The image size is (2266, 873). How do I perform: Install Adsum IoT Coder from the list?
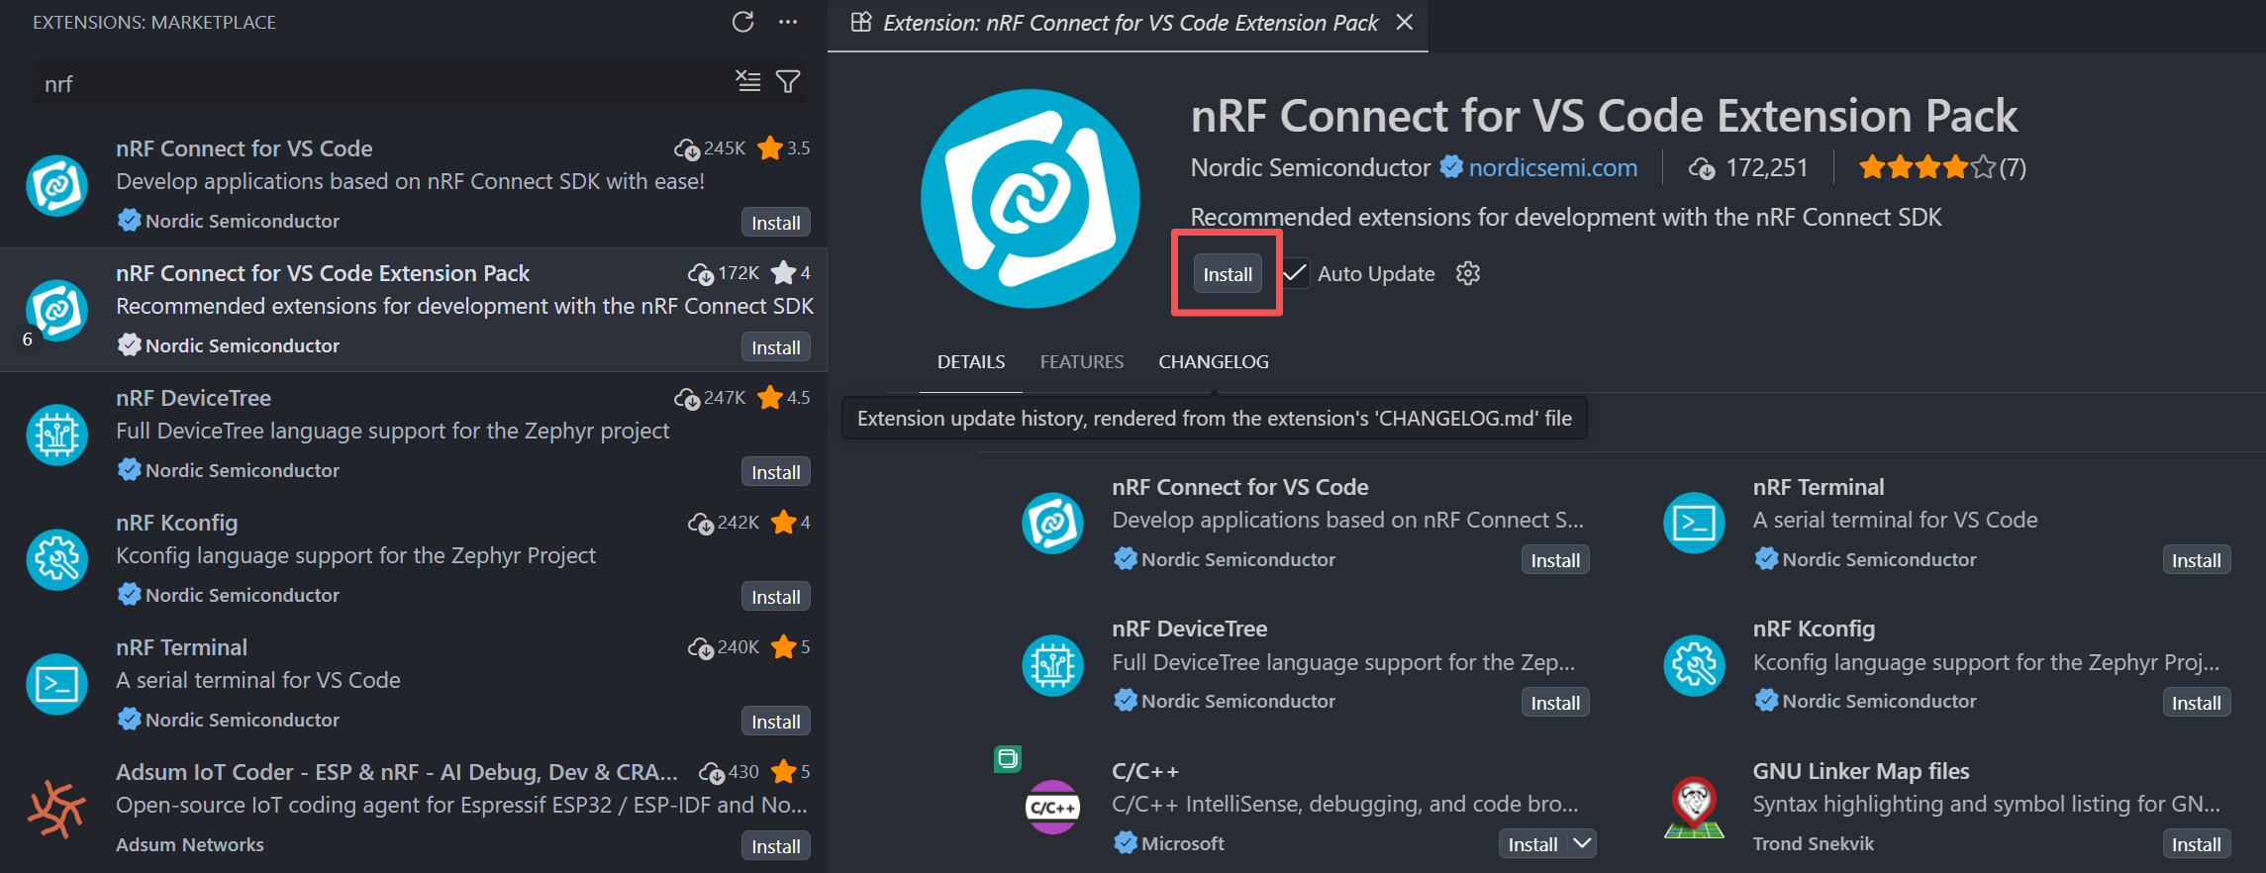776,845
